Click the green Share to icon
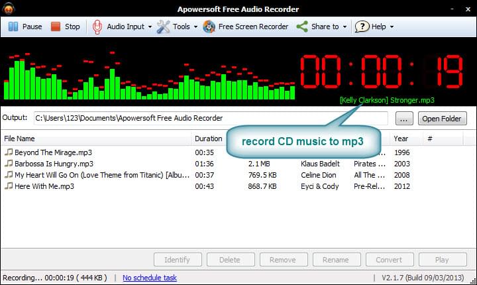The height and width of the screenshot is (285, 477). point(302,27)
